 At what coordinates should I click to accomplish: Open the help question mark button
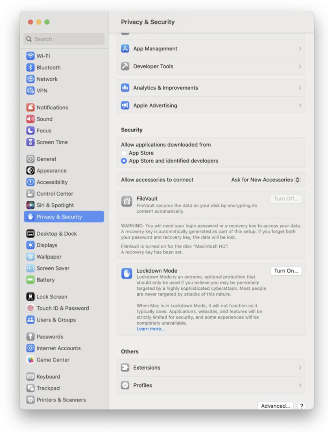[x=302, y=406]
